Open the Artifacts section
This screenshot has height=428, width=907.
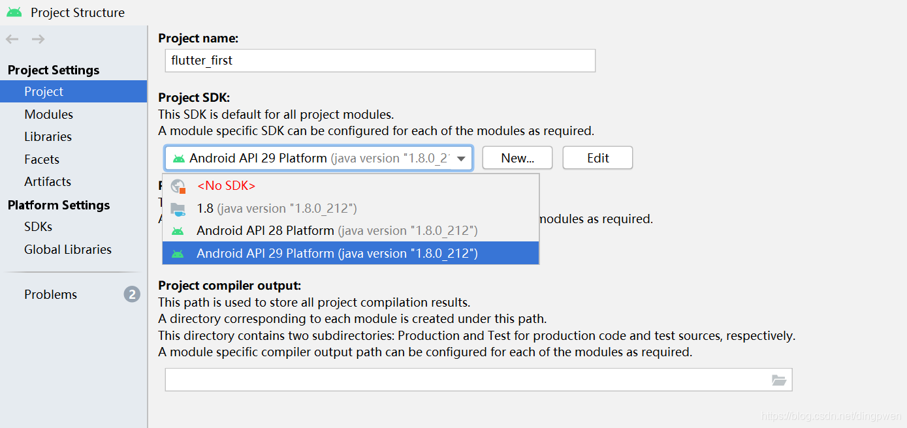click(x=47, y=181)
